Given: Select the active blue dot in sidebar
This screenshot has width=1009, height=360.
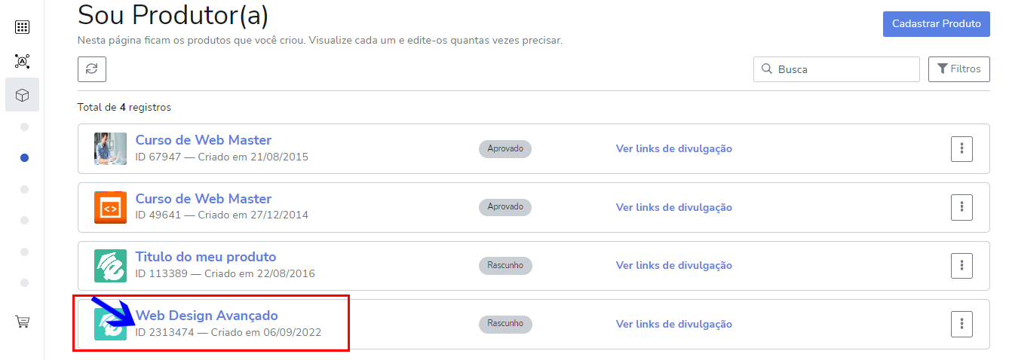Looking at the screenshot, I should click(24, 157).
